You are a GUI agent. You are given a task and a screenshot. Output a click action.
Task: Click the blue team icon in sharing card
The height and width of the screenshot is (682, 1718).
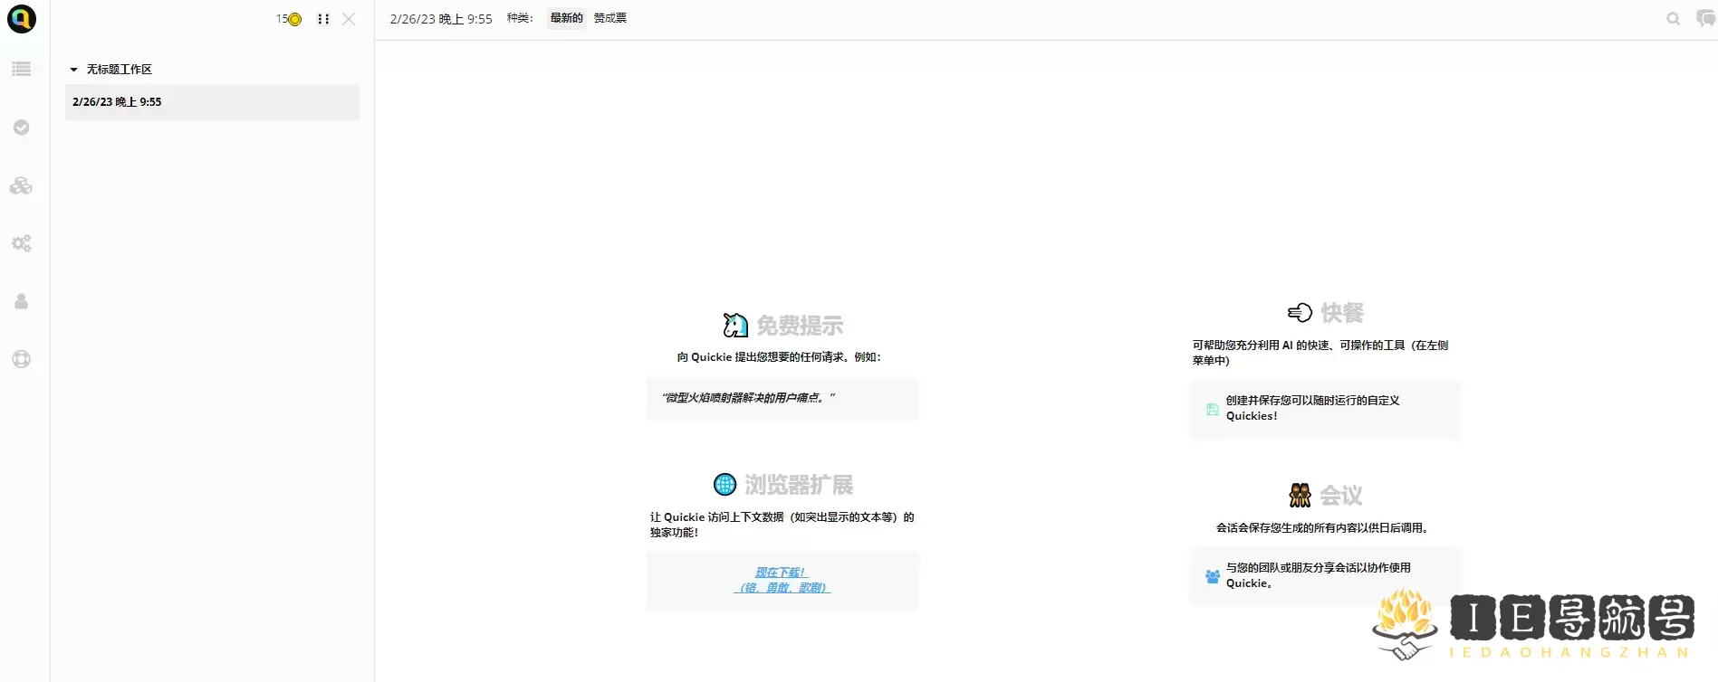pos(1213,576)
